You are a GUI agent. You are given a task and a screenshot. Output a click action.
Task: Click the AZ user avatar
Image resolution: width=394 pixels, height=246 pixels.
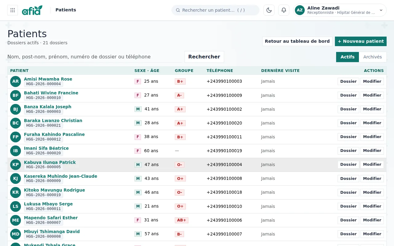tap(300, 10)
